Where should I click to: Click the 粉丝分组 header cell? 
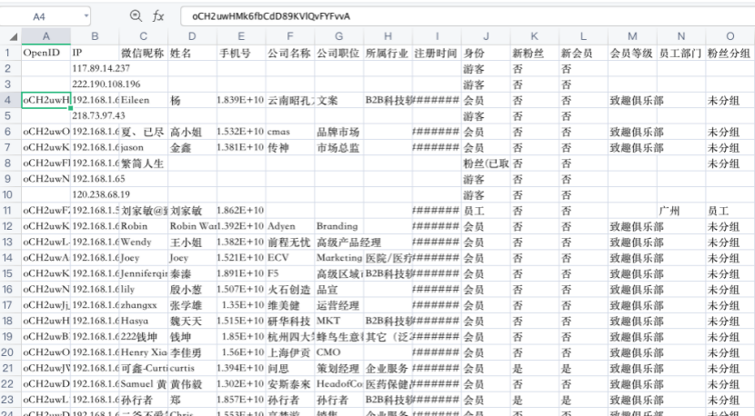tap(730, 53)
